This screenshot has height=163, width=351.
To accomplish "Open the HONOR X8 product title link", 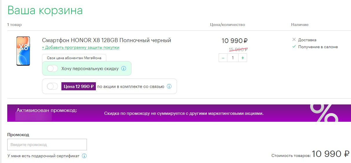I will tap(107, 40).
